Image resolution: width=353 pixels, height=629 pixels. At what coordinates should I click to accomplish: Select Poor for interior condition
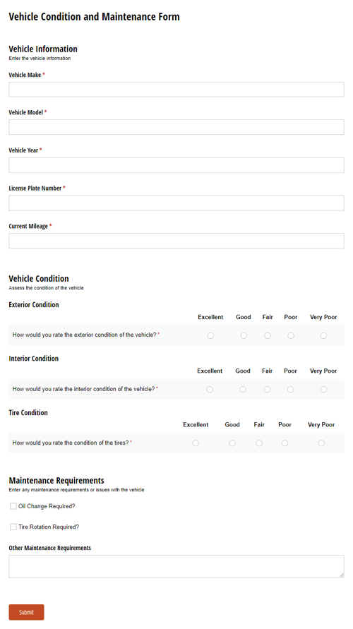[290, 389]
